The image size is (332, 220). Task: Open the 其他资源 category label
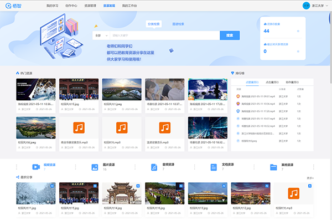coord(287,165)
